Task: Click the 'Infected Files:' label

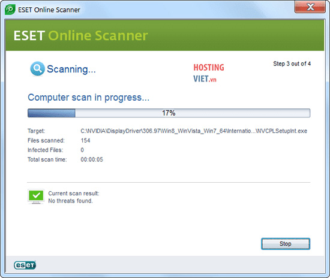Action: [45, 150]
